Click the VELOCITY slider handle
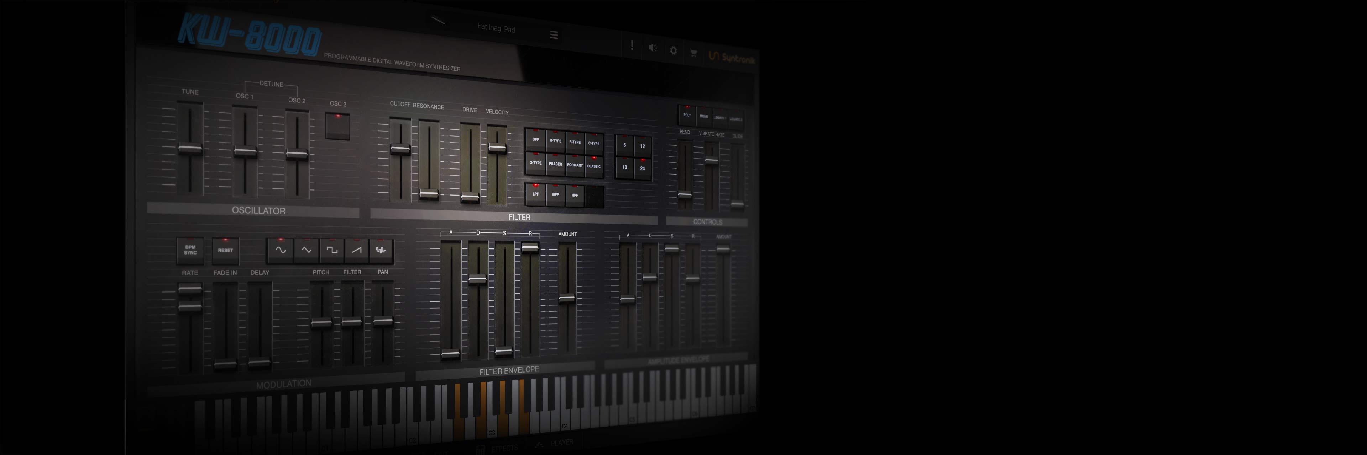This screenshot has height=455, width=1367. [x=497, y=149]
